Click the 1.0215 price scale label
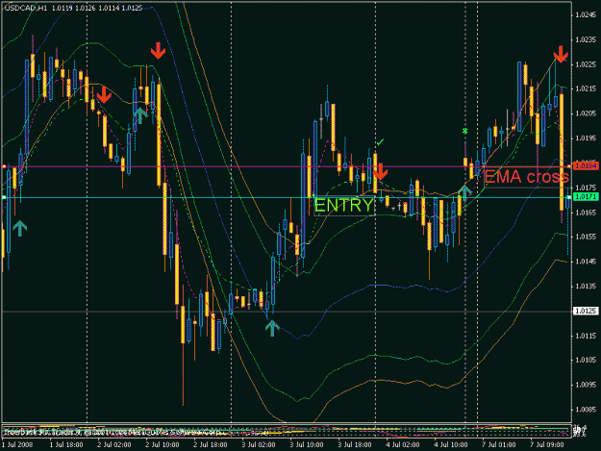Viewport: 601px width, 451px height. [586, 88]
